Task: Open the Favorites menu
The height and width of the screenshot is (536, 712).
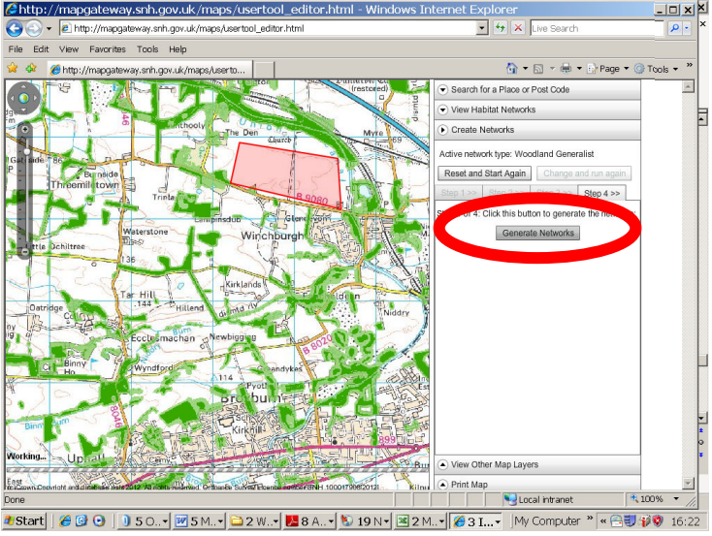Action: [x=107, y=49]
